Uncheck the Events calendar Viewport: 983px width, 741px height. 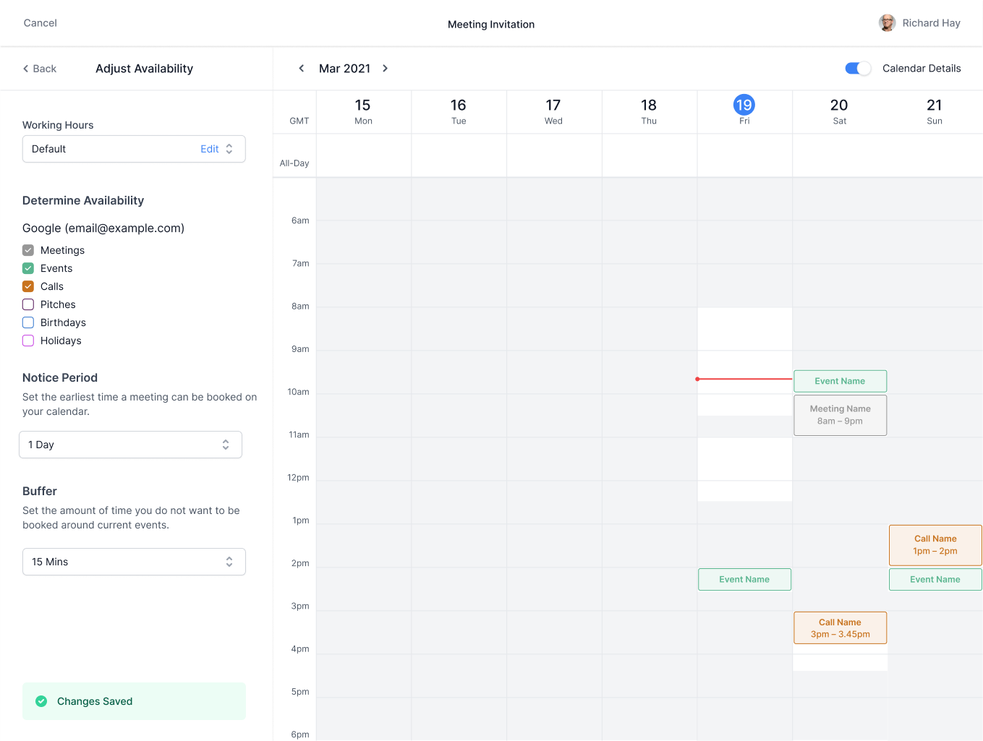(27, 268)
